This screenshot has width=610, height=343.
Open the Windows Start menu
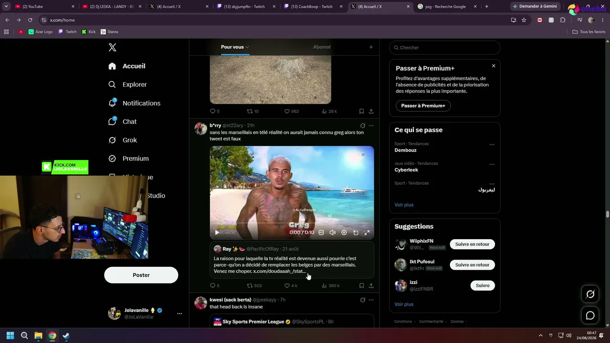(x=10, y=336)
